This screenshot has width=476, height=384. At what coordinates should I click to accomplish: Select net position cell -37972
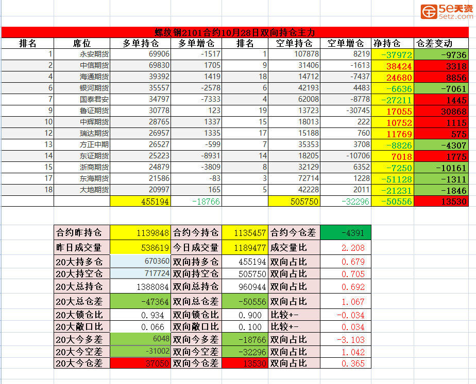pyautogui.click(x=393, y=54)
